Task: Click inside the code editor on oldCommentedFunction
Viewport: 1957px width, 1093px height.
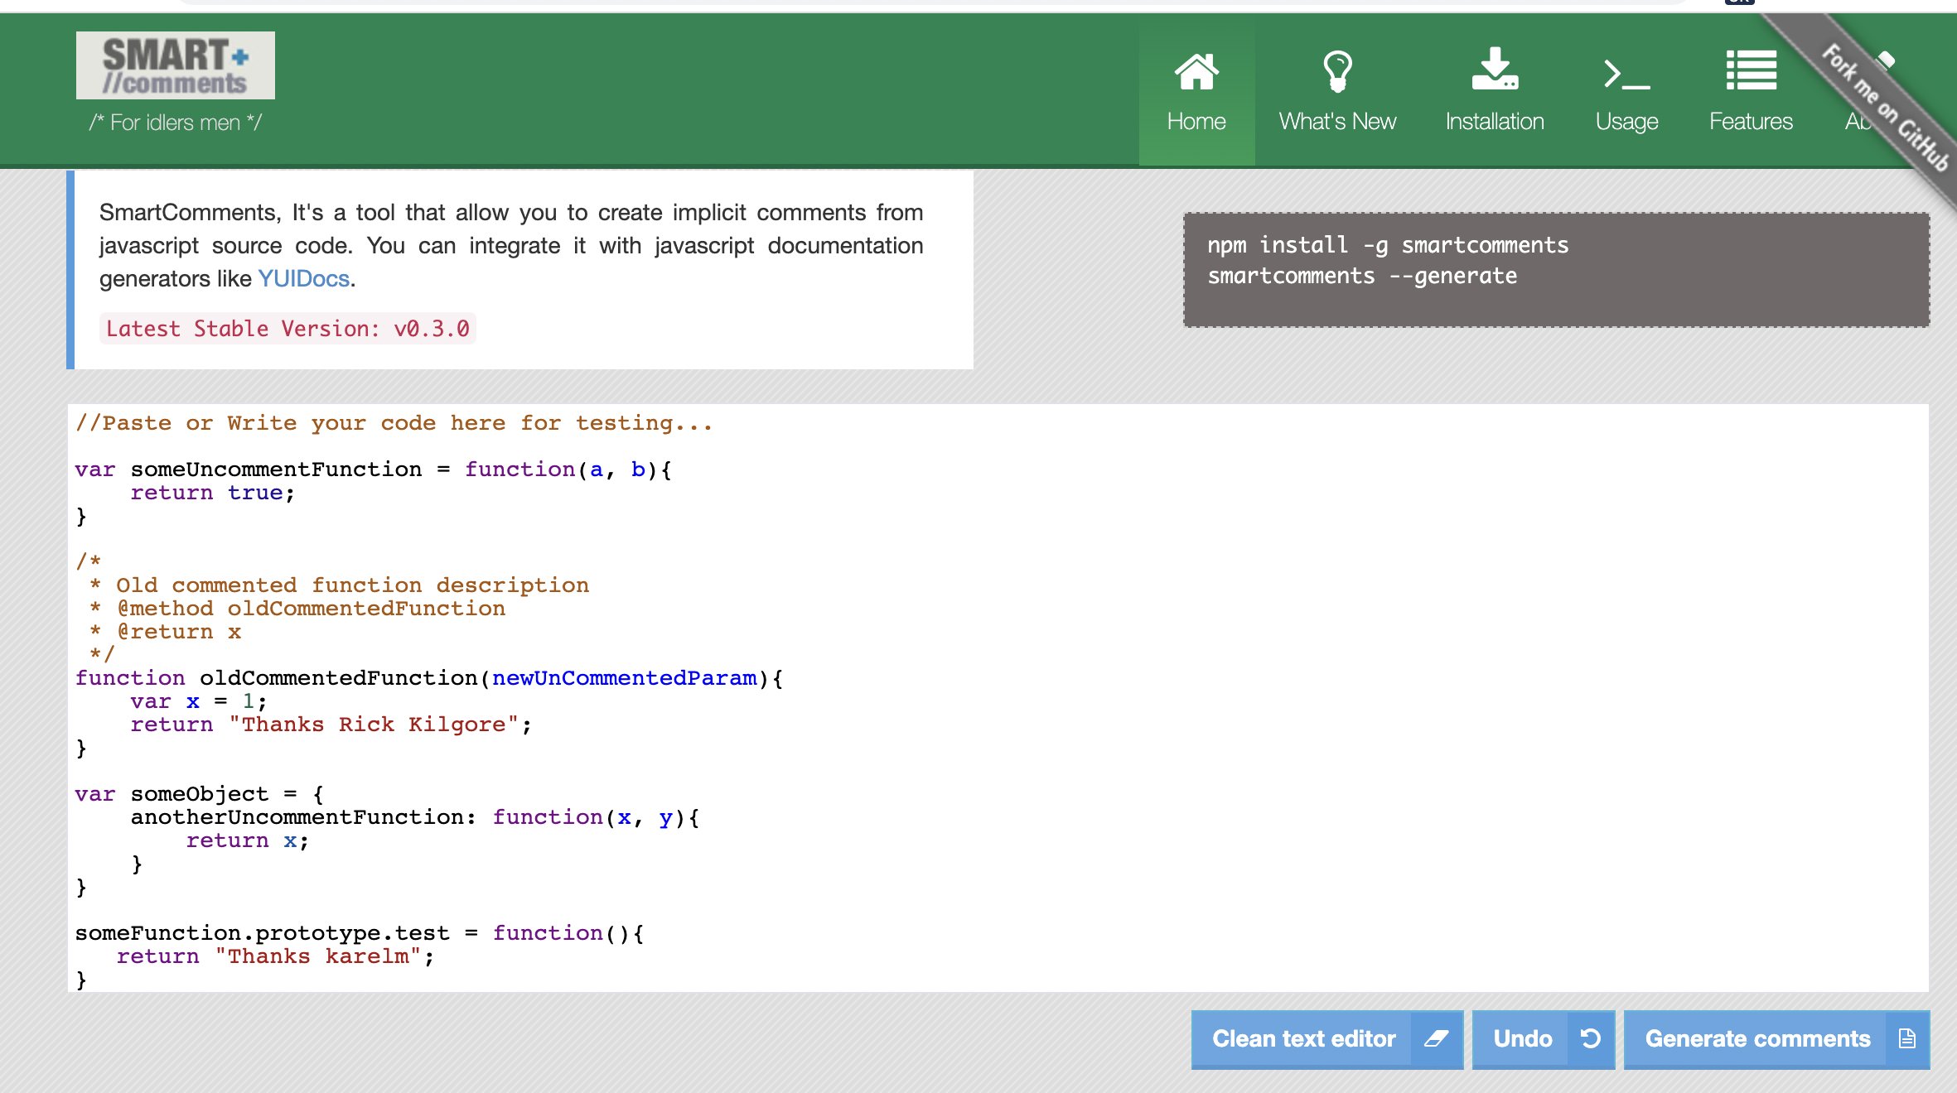Action: point(338,678)
